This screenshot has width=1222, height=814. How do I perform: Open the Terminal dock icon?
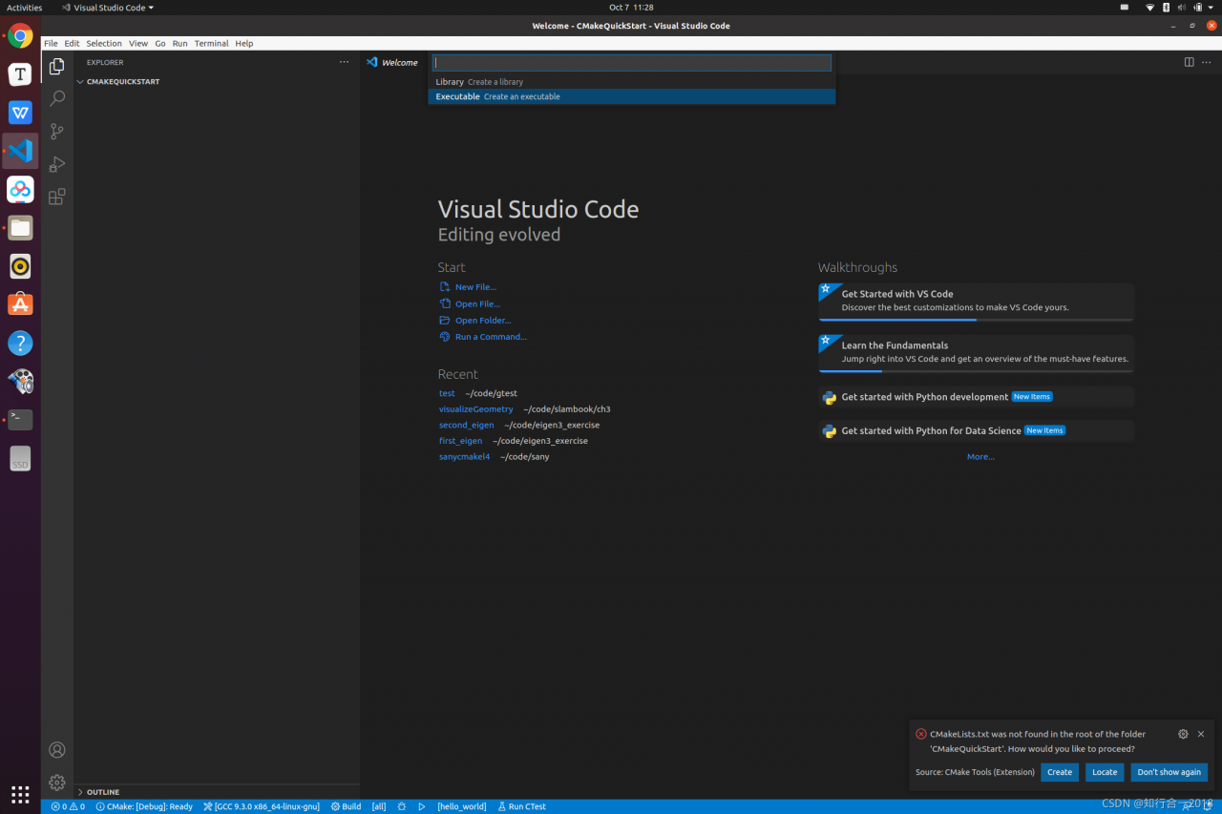pyautogui.click(x=20, y=419)
